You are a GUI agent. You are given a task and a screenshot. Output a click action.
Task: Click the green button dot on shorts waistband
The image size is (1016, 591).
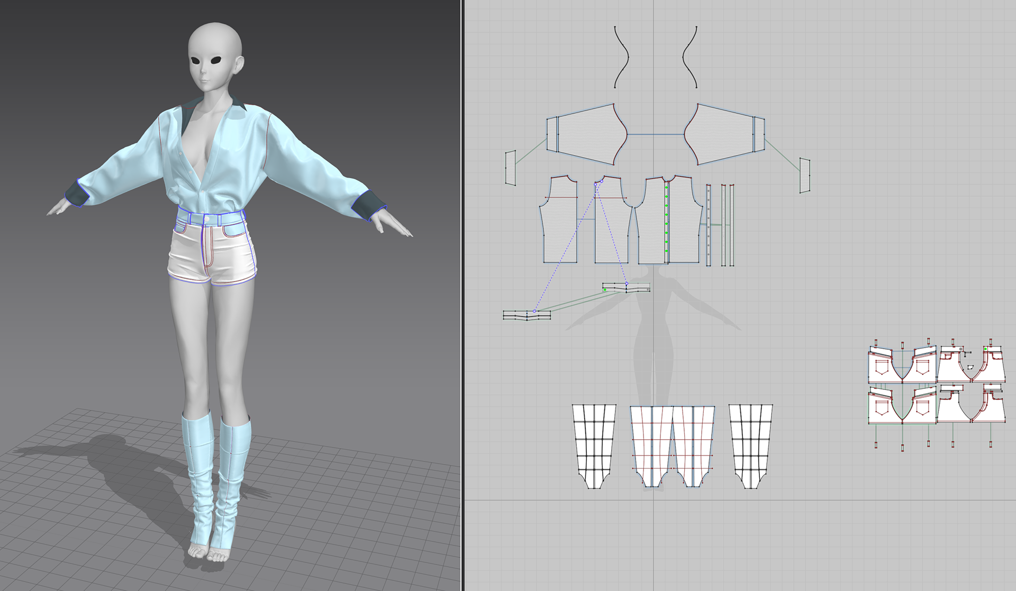tap(985, 349)
